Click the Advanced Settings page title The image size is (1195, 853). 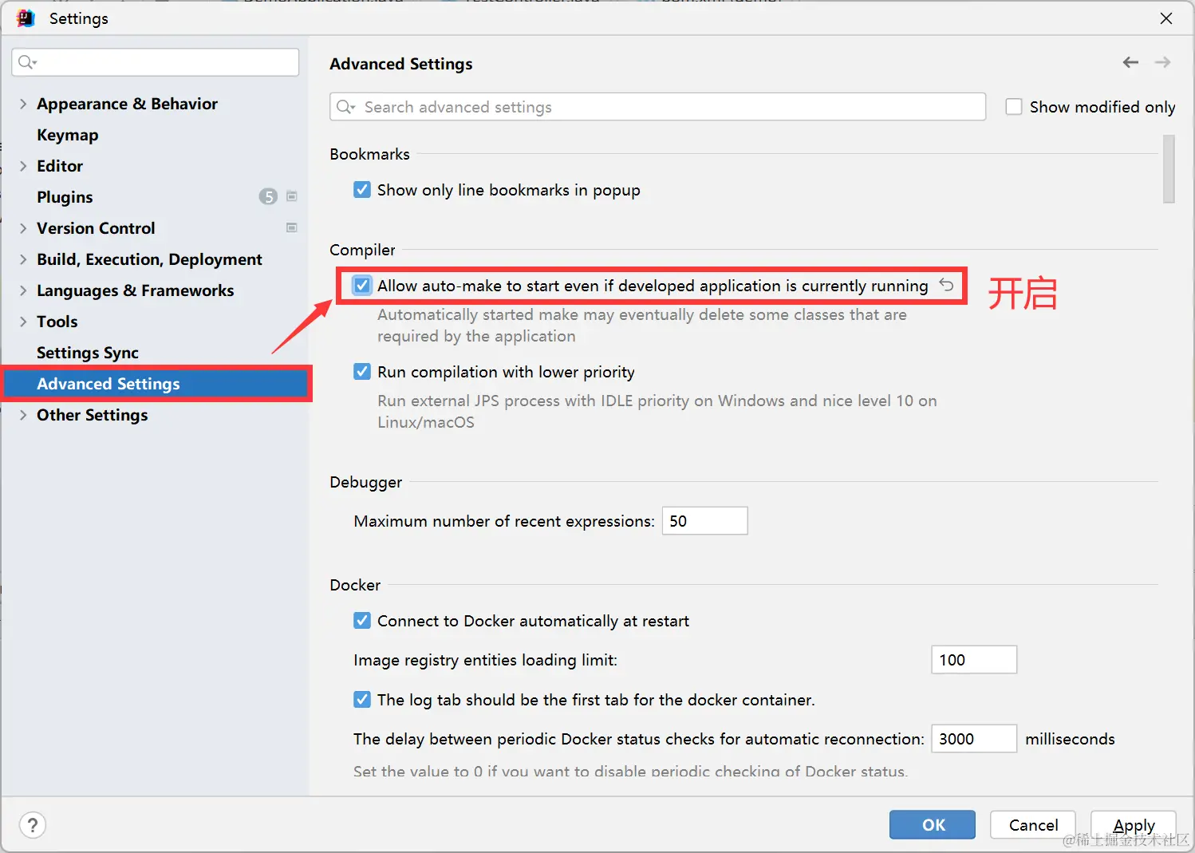point(400,64)
